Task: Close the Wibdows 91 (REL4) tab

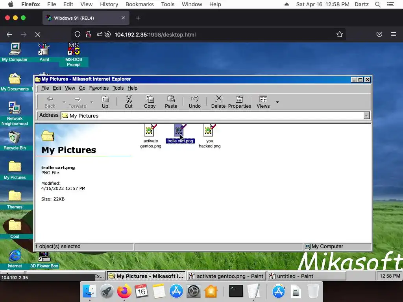Action: [x=123, y=18]
